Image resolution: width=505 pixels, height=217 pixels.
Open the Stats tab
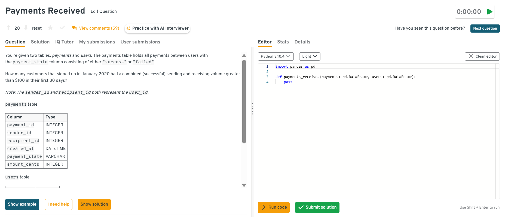[283, 42]
